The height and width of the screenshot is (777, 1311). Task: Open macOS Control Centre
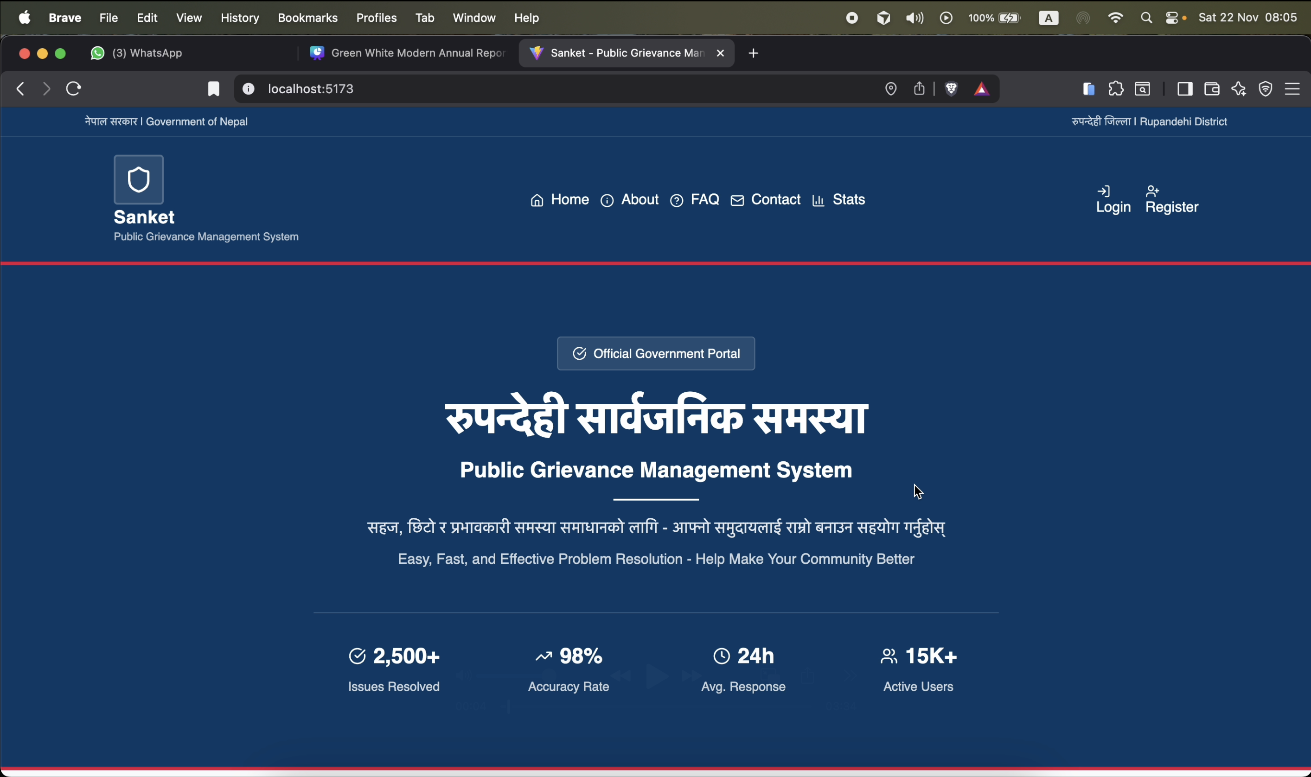[x=1172, y=19]
